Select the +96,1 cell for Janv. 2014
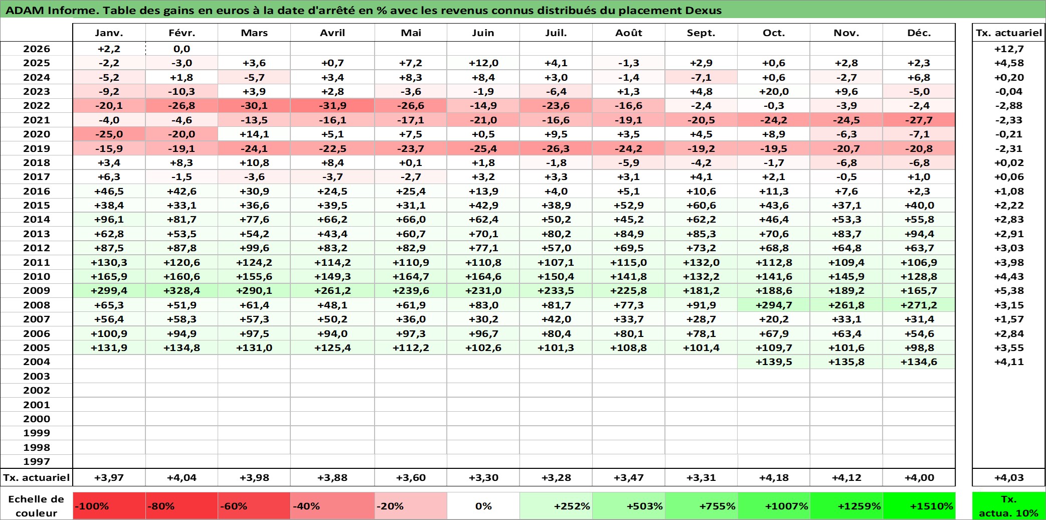This screenshot has width=1046, height=520. 109,219
